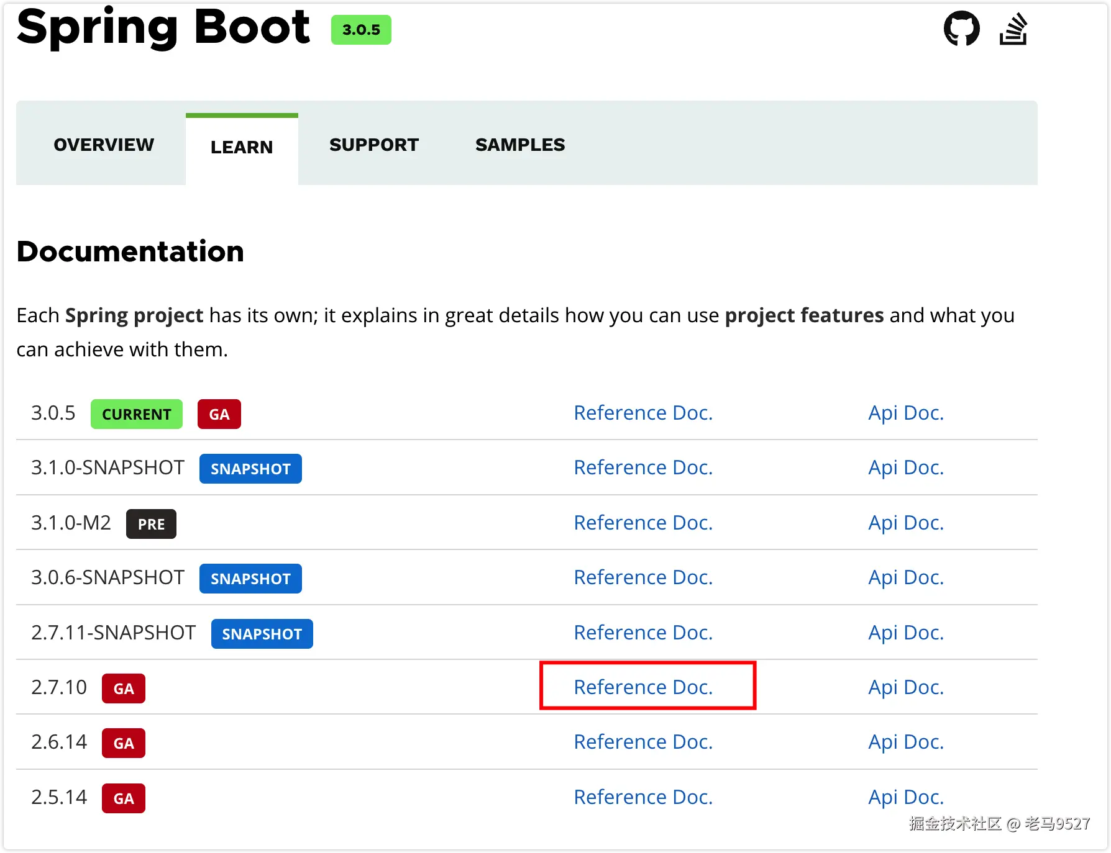
Task: Go to the Samples tab
Action: [520, 145]
